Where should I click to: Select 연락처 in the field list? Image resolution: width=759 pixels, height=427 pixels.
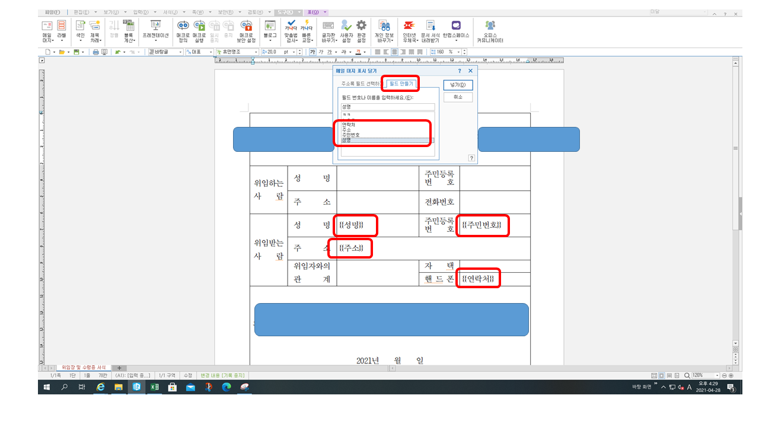(388, 125)
